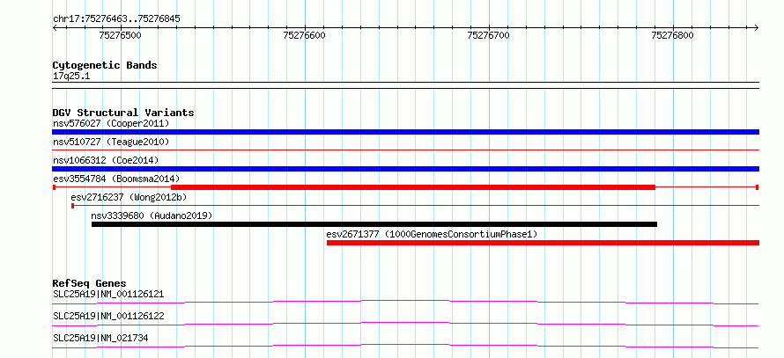
Task: Click the blue bar for nsv1066312
Action: click(405, 169)
